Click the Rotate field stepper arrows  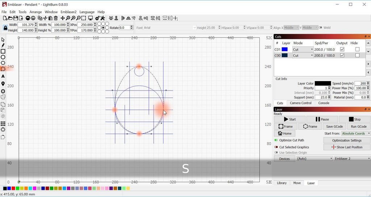tap(132, 28)
